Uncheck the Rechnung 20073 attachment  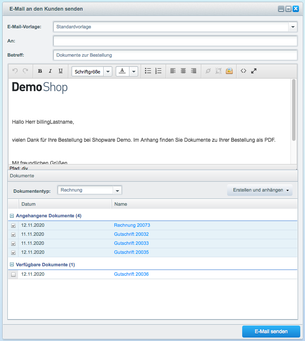point(13,225)
